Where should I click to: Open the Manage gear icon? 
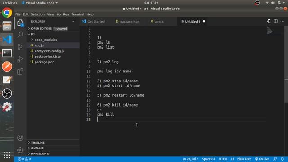20,150
